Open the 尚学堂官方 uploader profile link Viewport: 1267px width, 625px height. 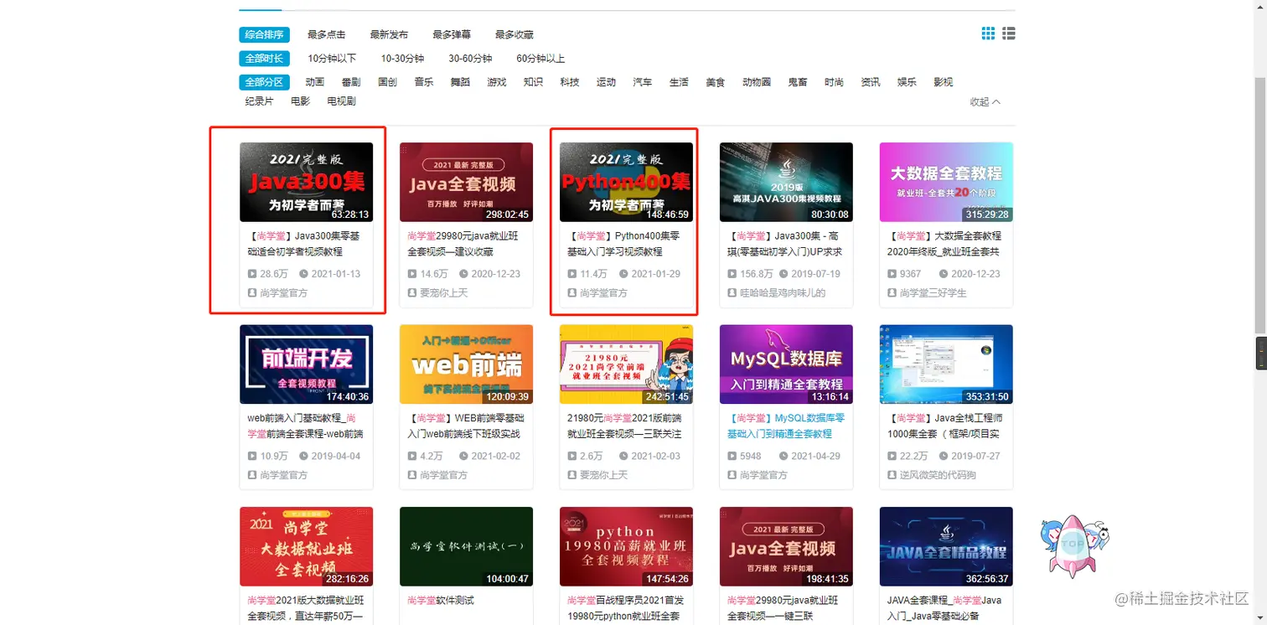[275, 292]
